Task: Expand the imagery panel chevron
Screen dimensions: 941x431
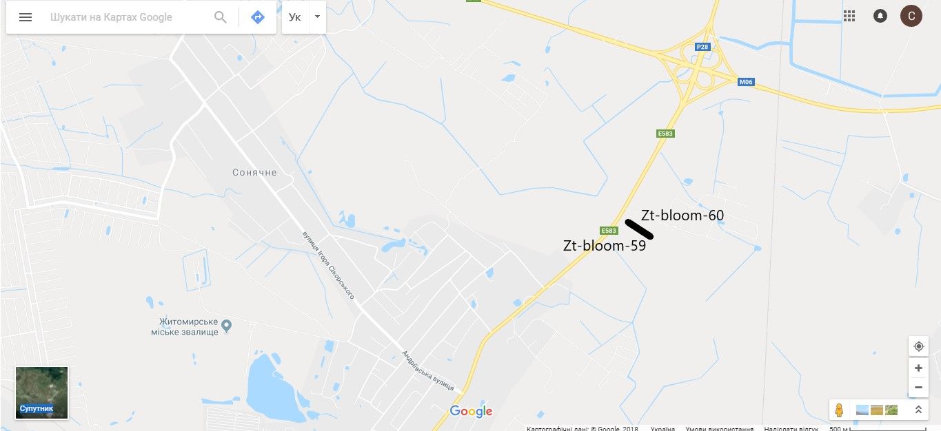Action: [x=918, y=410]
